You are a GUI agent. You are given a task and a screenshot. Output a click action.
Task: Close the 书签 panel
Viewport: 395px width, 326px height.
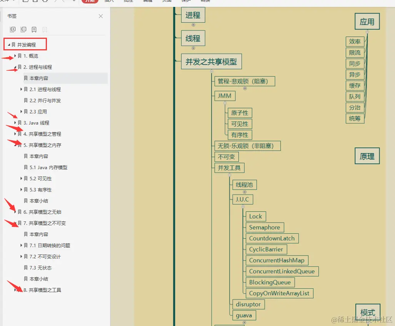click(x=101, y=16)
